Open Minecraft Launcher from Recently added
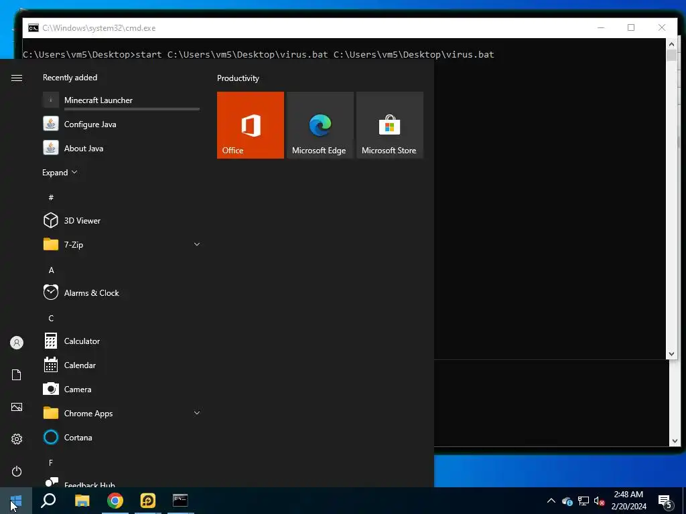Viewport: 686px width, 514px height. (x=121, y=100)
